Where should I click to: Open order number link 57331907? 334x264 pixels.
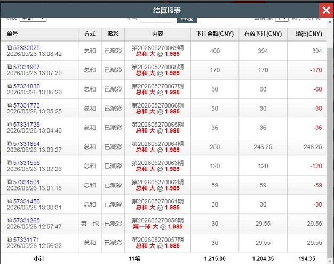27,67
